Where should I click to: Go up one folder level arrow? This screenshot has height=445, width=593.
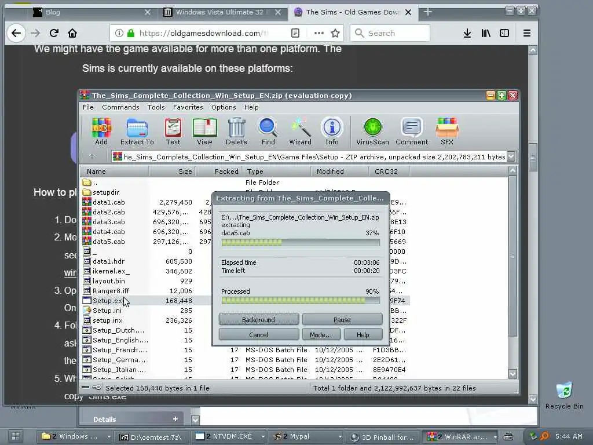click(92, 156)
